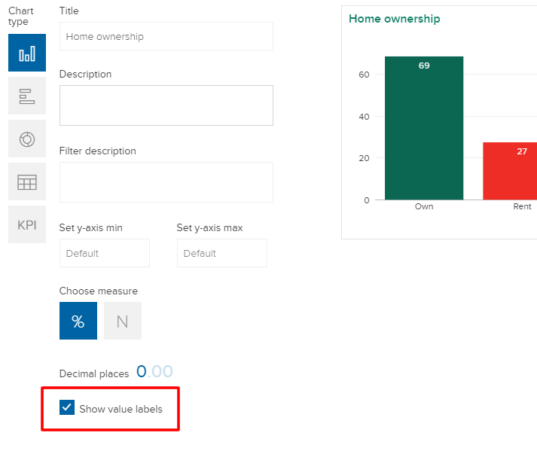The width and height of the screenshot is (537, 451).
Task: Focus the Description text box
Action: [x=166, y=105]
